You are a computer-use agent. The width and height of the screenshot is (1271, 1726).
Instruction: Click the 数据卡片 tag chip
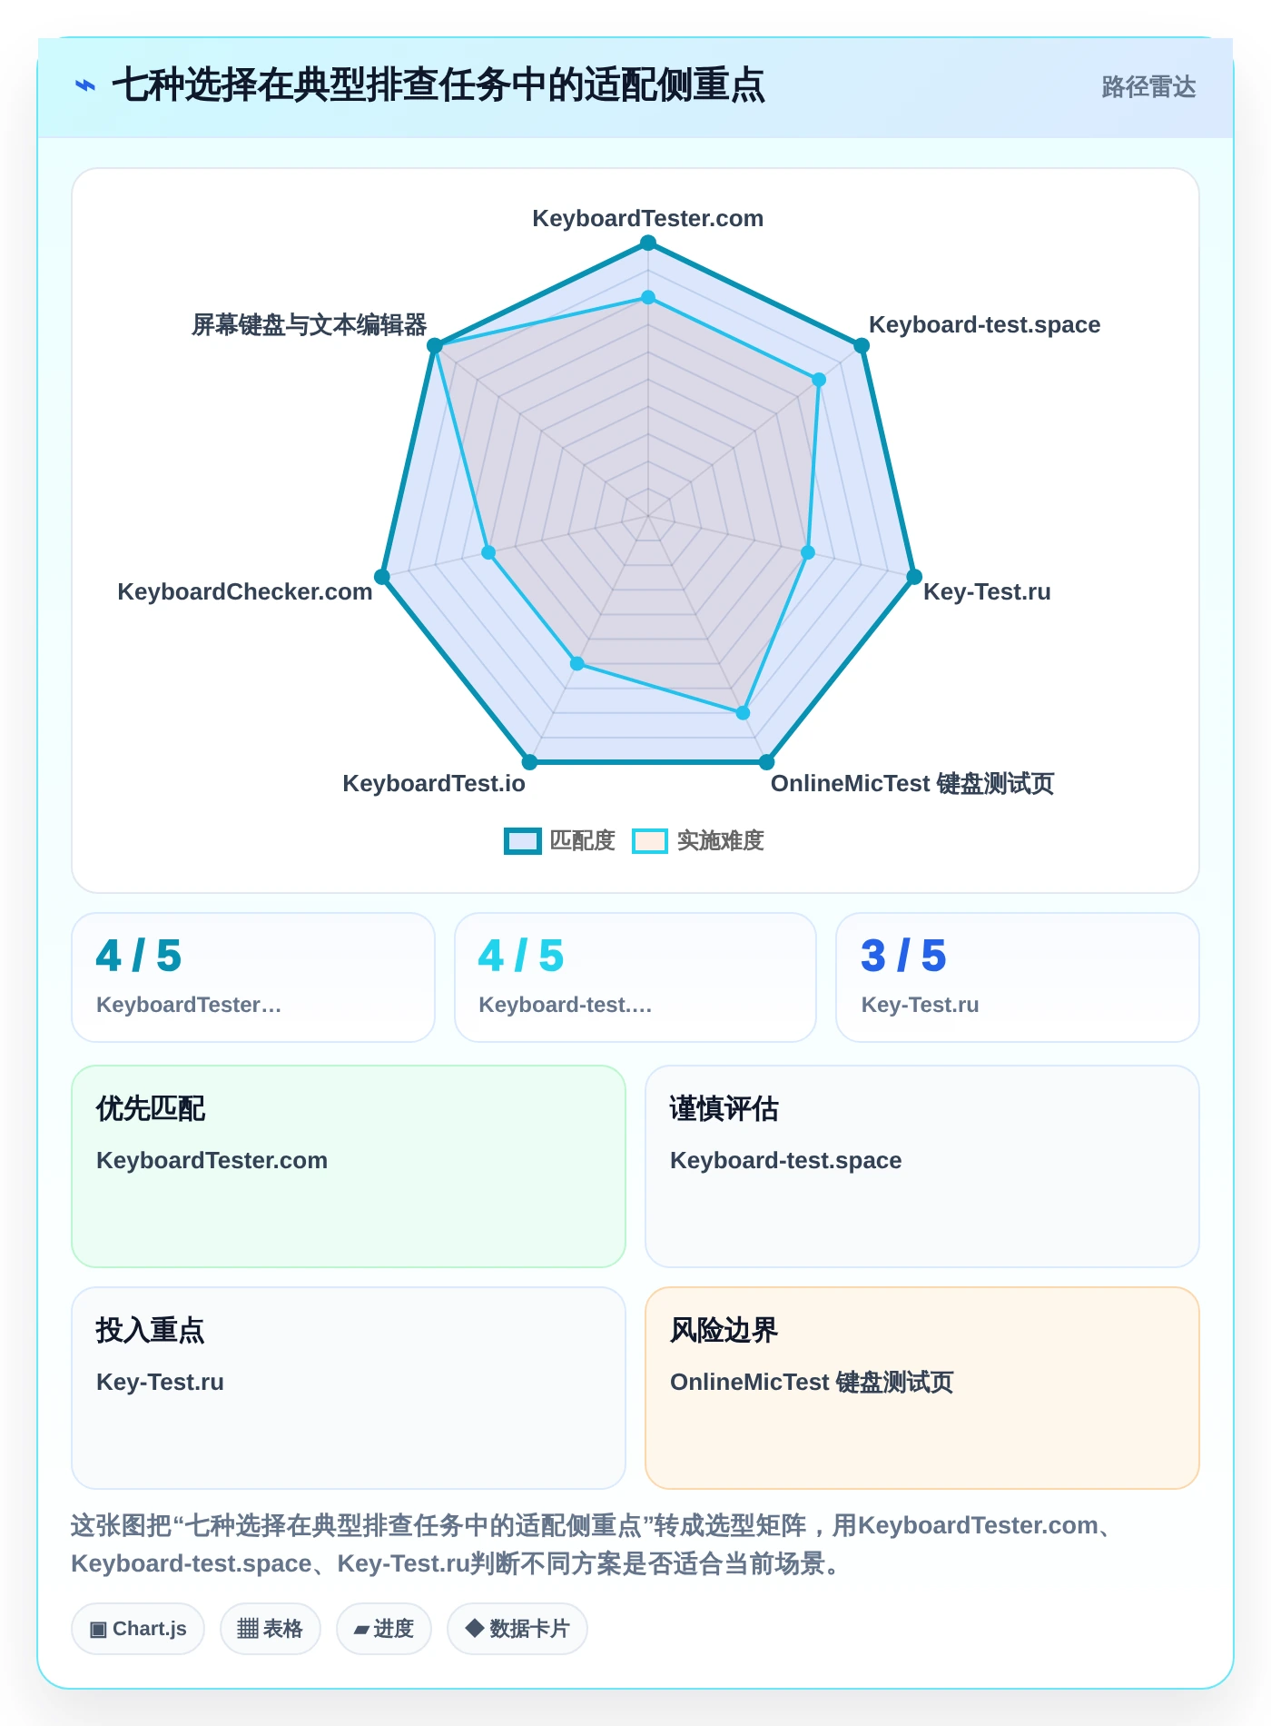point(517,1629)
